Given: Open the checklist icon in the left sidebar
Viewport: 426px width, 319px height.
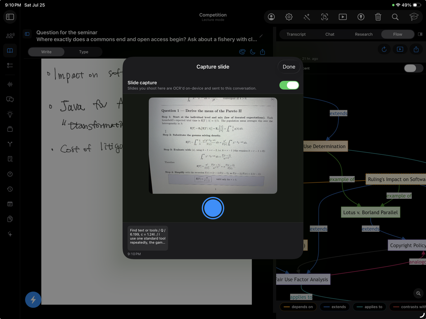Looking at the screenshot, I should (10, 65).
